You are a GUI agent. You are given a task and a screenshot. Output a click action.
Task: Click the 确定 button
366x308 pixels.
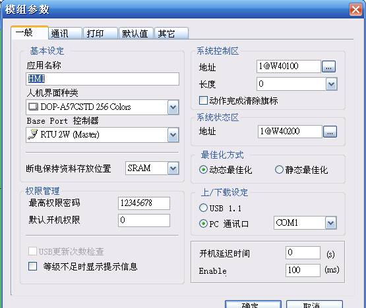point(253,304)
